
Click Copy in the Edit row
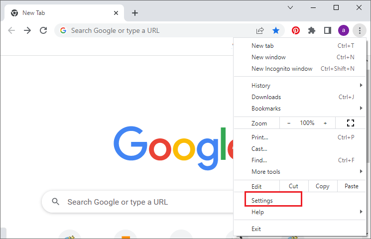tap(323, 186)
